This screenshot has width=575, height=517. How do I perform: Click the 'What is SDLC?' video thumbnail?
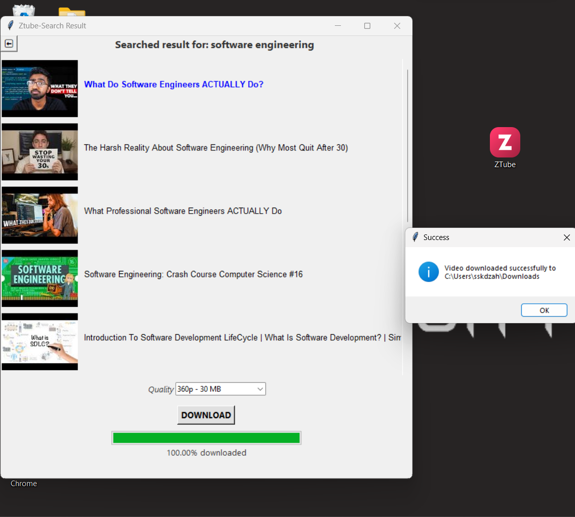(x=40, y=342)
